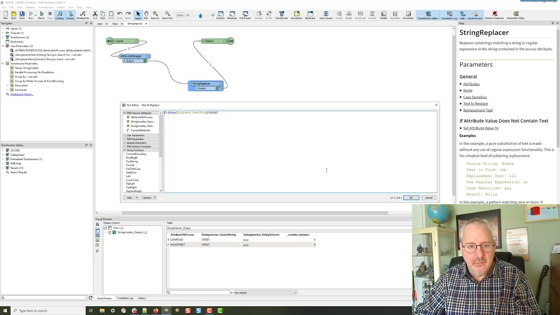Click the Zoom Extents toolbar icon
This screenshot has height=315, width=560.
[220, 15]
